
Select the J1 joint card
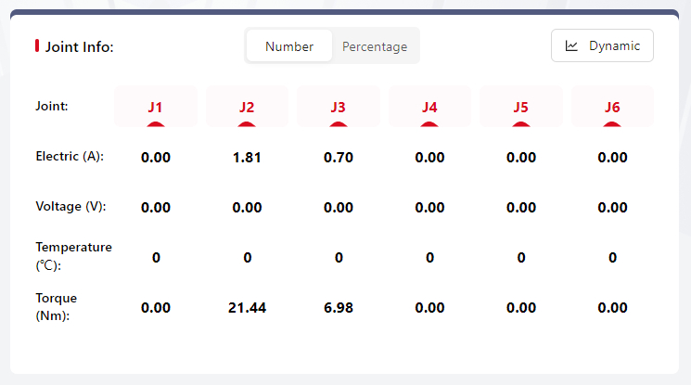[x=156, y=107]
